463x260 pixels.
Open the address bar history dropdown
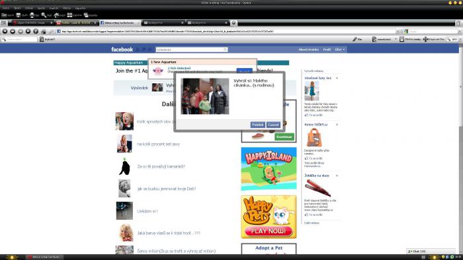[398, 31]
